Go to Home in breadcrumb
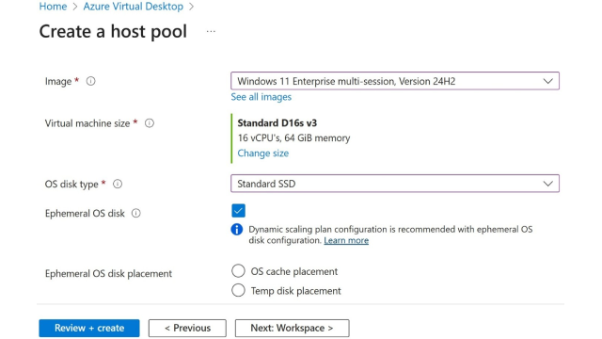The width and height of the screenshot is (602, 339). click(x=53, y=7)
